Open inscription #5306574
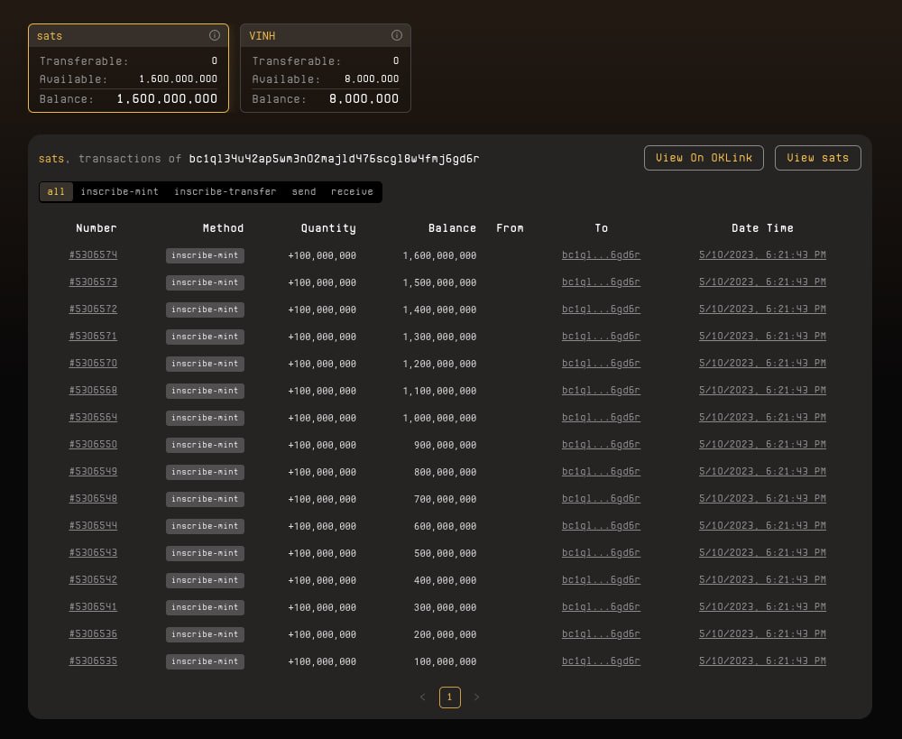 [93, 254]
